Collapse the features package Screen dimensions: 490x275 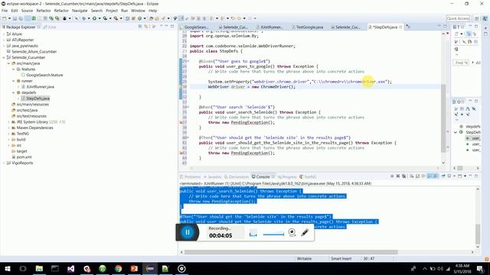tap(14, 70)
